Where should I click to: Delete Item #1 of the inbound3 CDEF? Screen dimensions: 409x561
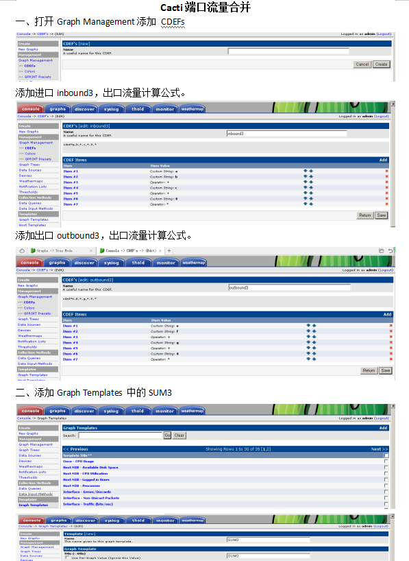pyautogui.click(x=386, y=171)
